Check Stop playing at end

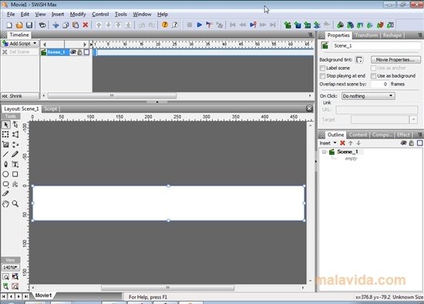[322, 76]
